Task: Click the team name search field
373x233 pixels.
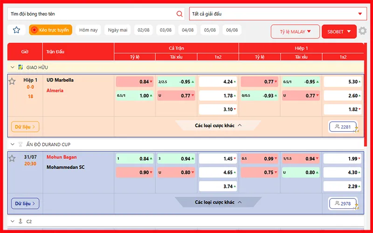Action: pyautogui.click(x=91, y=14)
